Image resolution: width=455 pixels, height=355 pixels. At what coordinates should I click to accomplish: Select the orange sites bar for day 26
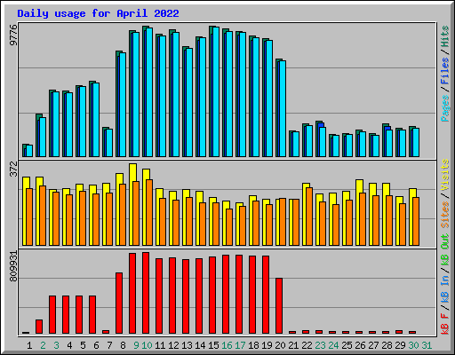coord(363,219)
